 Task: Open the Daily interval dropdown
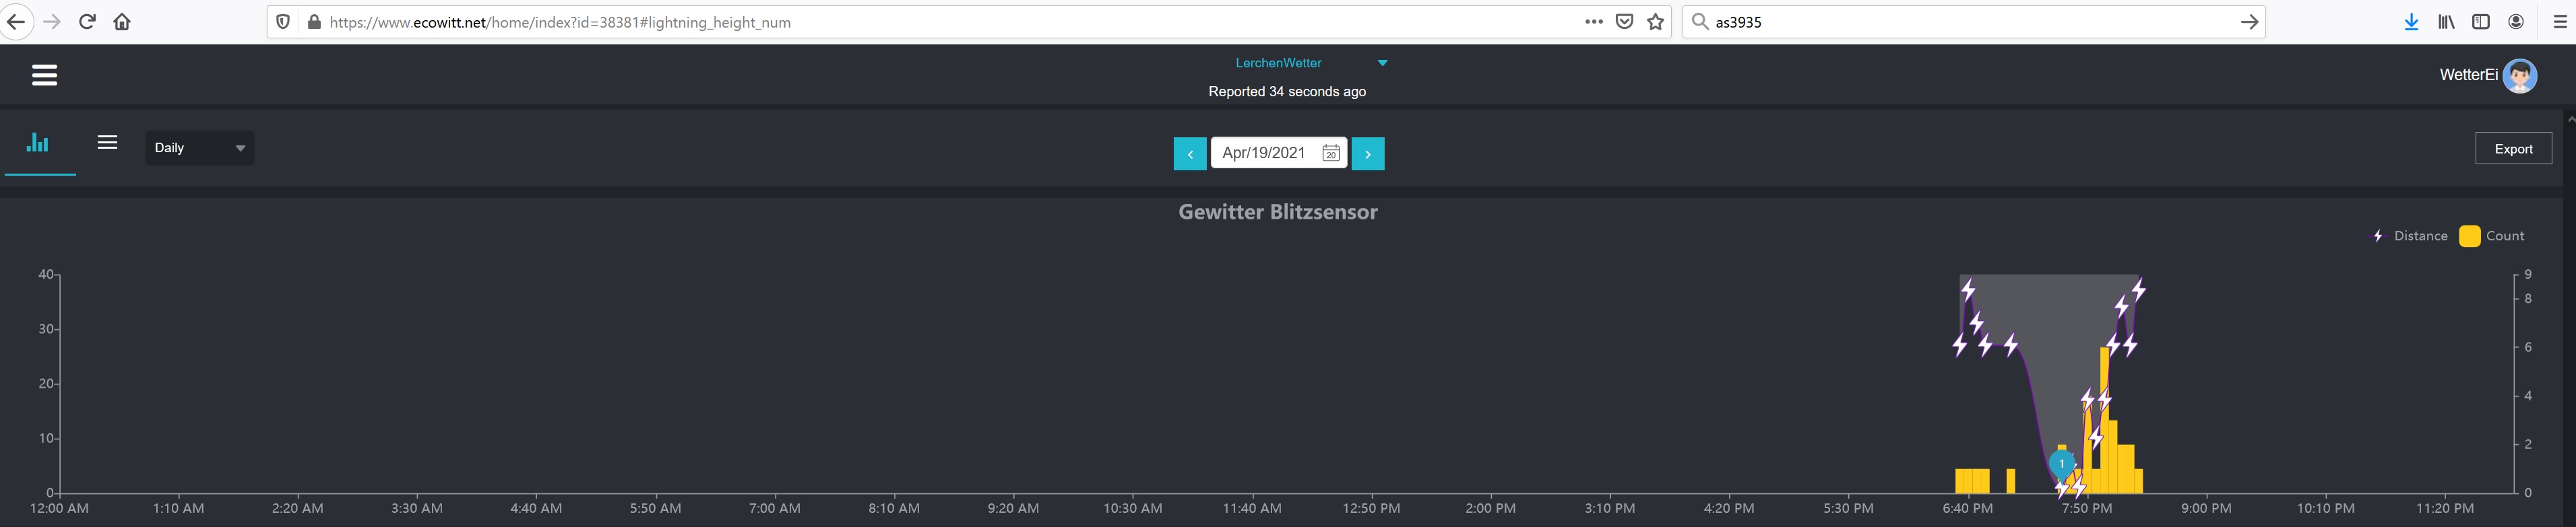pyautogui.click(x=199, y=147)
